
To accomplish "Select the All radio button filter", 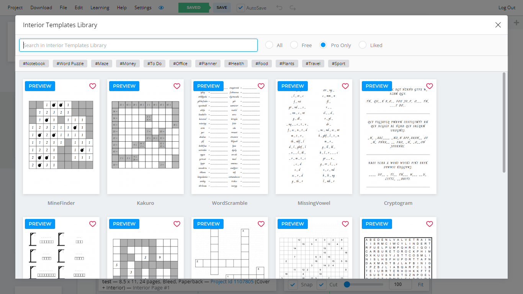I will (x=269, y=45).
